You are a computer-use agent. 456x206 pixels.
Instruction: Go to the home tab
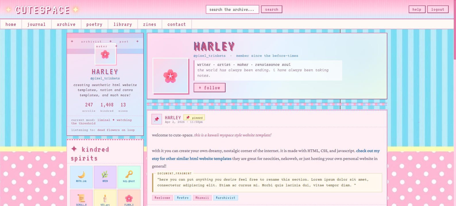click(x=11, y=24)
